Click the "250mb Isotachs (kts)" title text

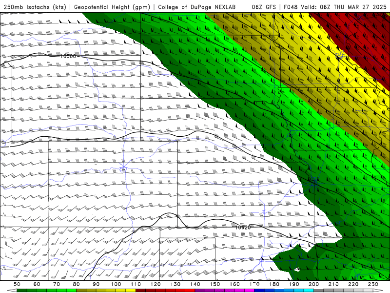(35, 7)
